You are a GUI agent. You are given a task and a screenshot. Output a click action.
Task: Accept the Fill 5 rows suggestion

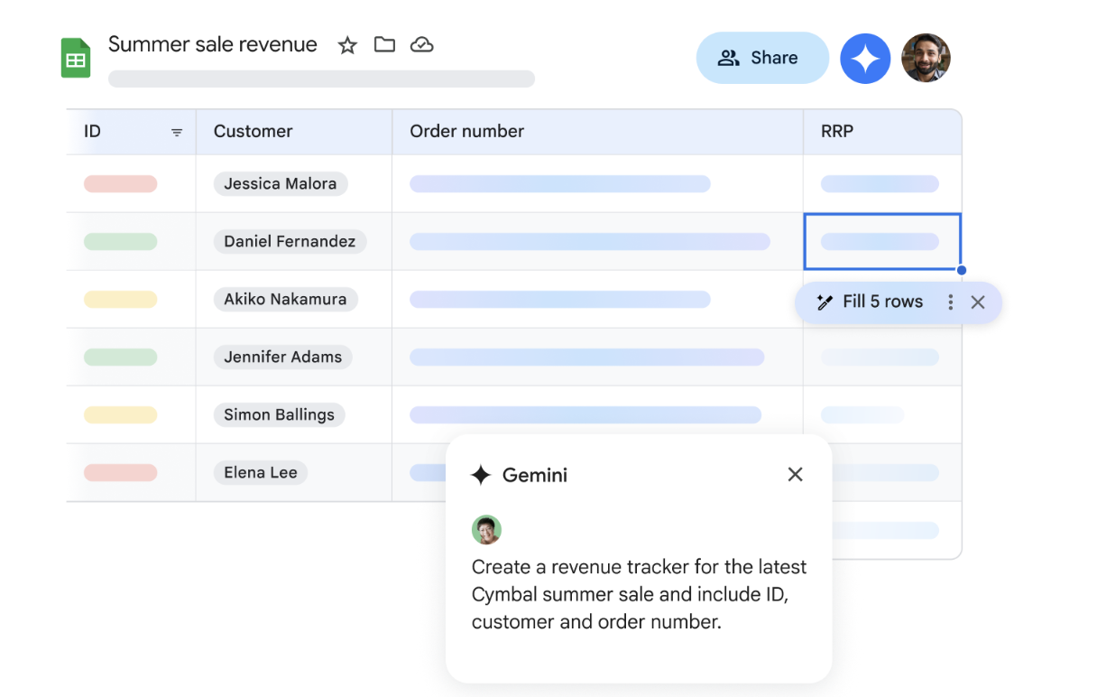pyautogui.click(x=871, y=302)
